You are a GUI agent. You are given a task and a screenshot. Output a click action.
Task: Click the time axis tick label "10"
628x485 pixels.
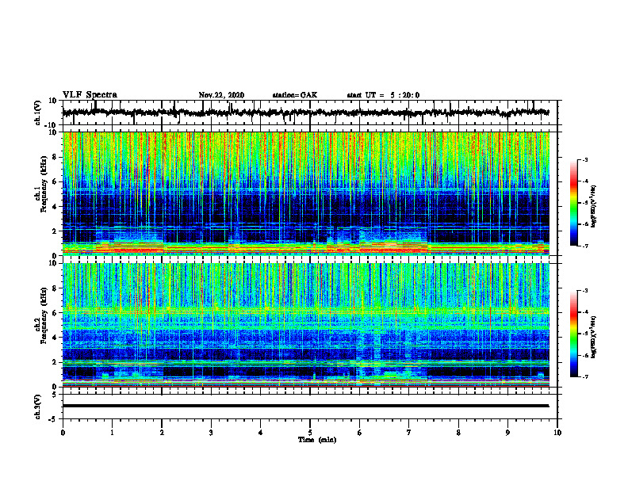557,433
